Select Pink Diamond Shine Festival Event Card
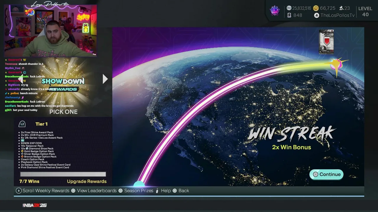The width and height of the screenshot is (378, 212). click(45, 168)
